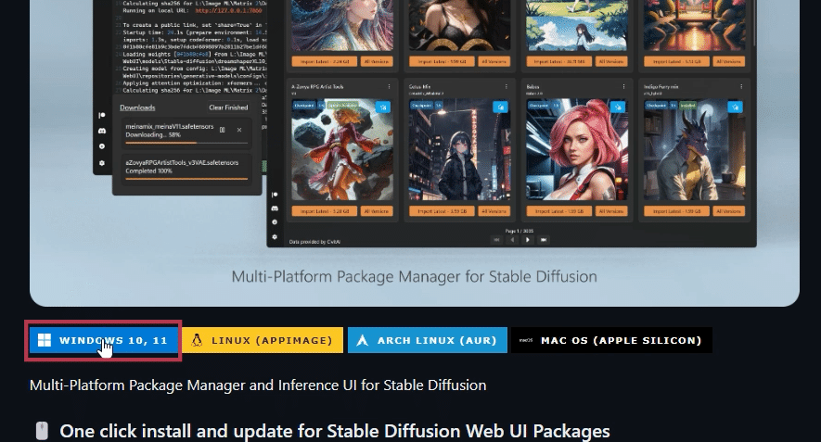This screenshot has height=442, width=821.
Task: Click the blue corner icon on the Indigo Furry mix thumbnail
Action: [x=735, y=107]
